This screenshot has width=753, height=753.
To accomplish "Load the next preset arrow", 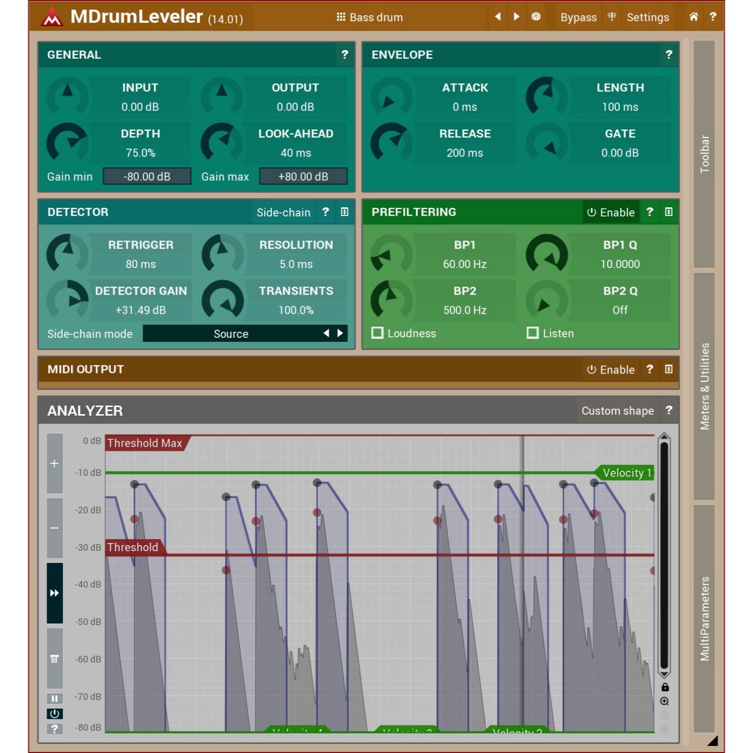I will click(516, 17).
